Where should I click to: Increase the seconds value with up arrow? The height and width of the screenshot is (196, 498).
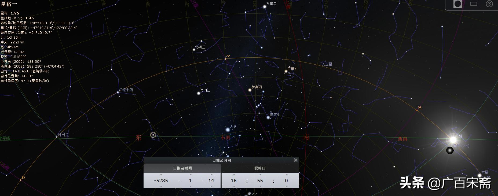pyautogui.click(x=286, y=175)
